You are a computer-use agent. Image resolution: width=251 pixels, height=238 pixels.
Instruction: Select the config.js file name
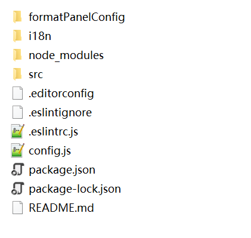coord(49,151)
